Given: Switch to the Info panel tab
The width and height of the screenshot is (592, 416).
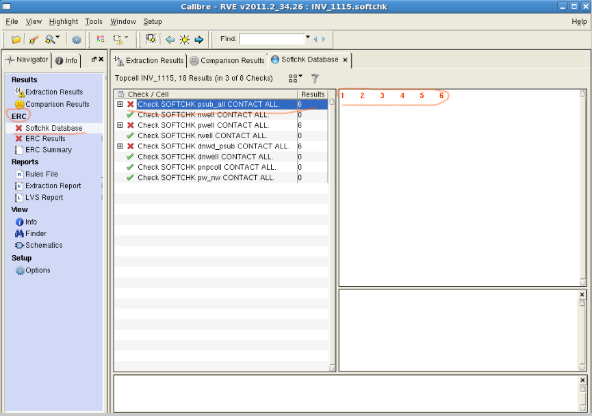Looking at the screenshot, I should coord(66,60).
